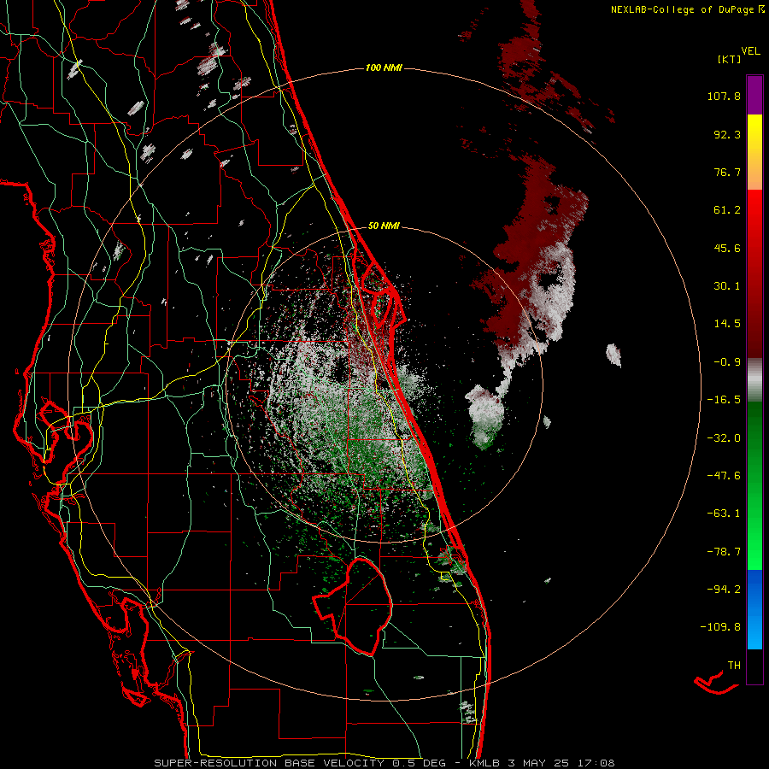Select the 92.3 velocity scale value
Image resolution: width=769 pixels, height=769 pixels.
click(x=727, y=134)
